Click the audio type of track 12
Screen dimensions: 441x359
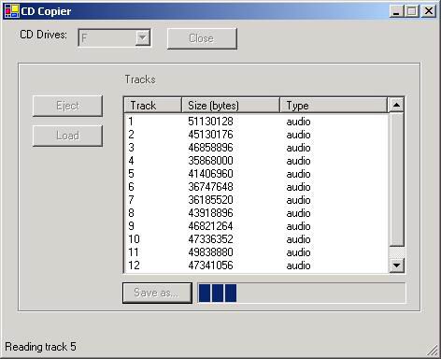[298, 266]
